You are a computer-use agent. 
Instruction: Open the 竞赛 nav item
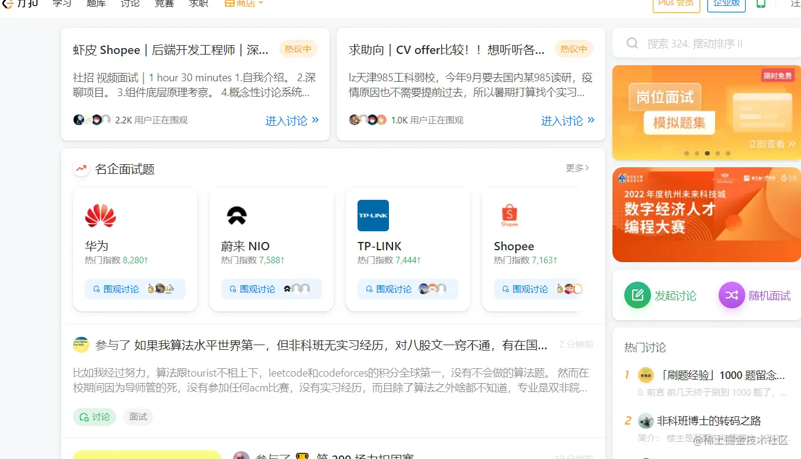click(x=164, y=3)
